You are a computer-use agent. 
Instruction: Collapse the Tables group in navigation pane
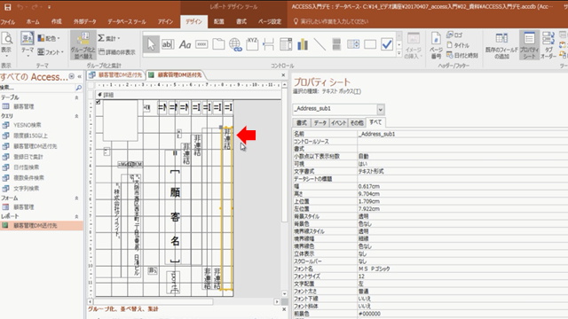[x=76, y=97]
